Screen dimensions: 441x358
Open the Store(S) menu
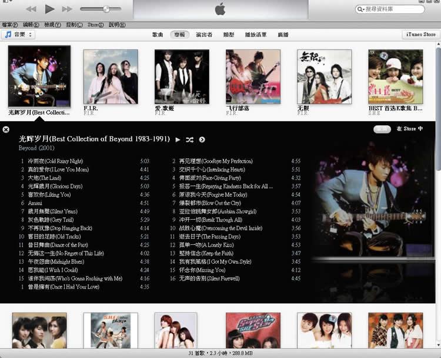coord(95,25)
